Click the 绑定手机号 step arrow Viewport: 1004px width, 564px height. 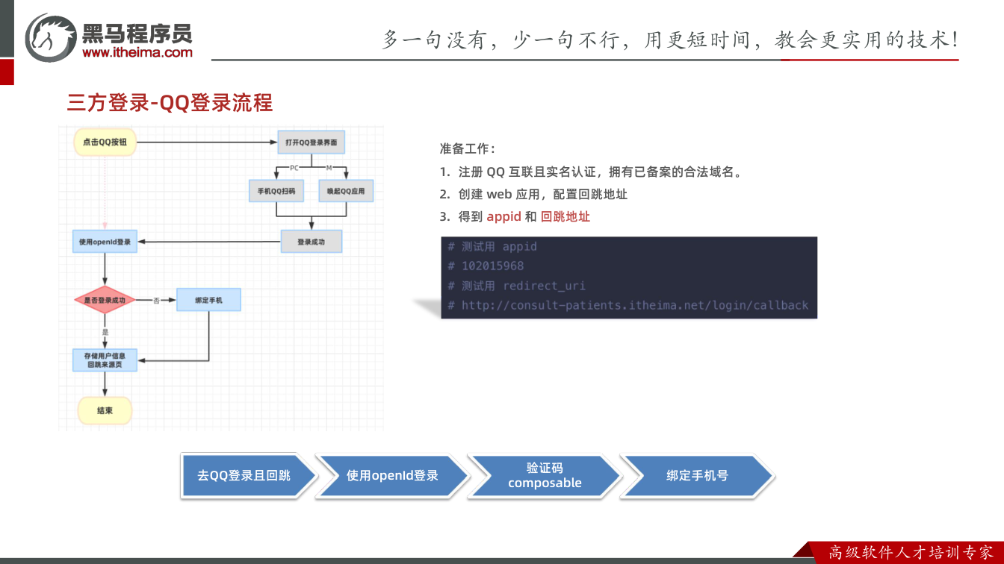click(x=697, y=475)
